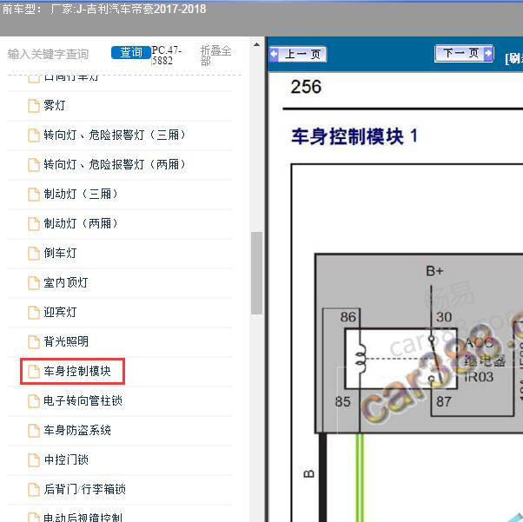This screenshot has width=523, height=522.
Task: Click the tree panel scrollbar thumb
Action: 256,273
